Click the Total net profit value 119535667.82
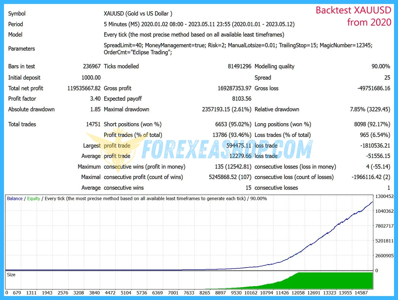398x300 pixels. 84,88
